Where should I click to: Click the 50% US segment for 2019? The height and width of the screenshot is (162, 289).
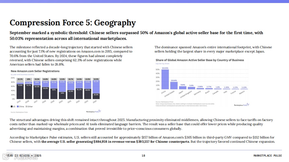pos(54,94)
